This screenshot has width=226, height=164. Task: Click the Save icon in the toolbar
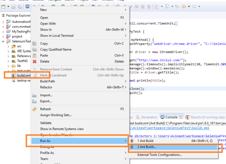[x=14, y=7]
